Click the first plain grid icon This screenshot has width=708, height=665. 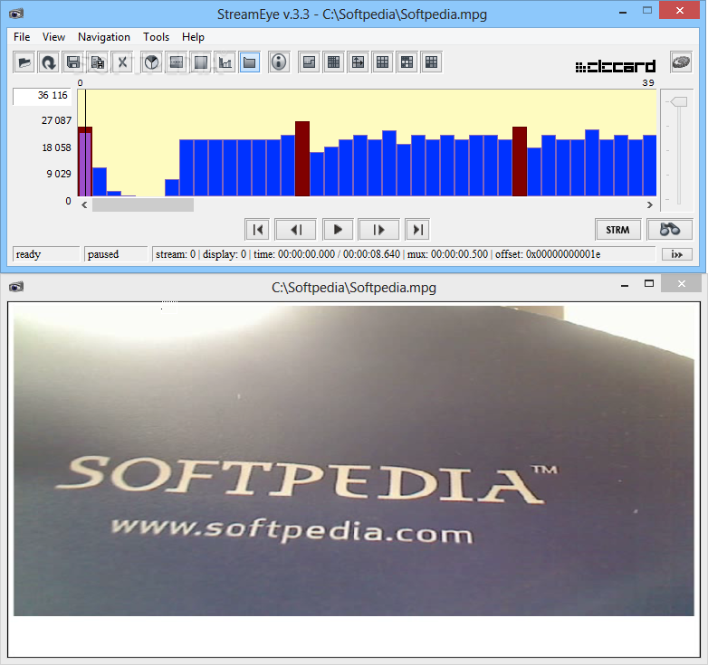[382, 62]
